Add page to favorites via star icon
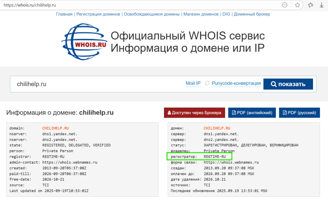328x199 pixels. tap(297, 5)
